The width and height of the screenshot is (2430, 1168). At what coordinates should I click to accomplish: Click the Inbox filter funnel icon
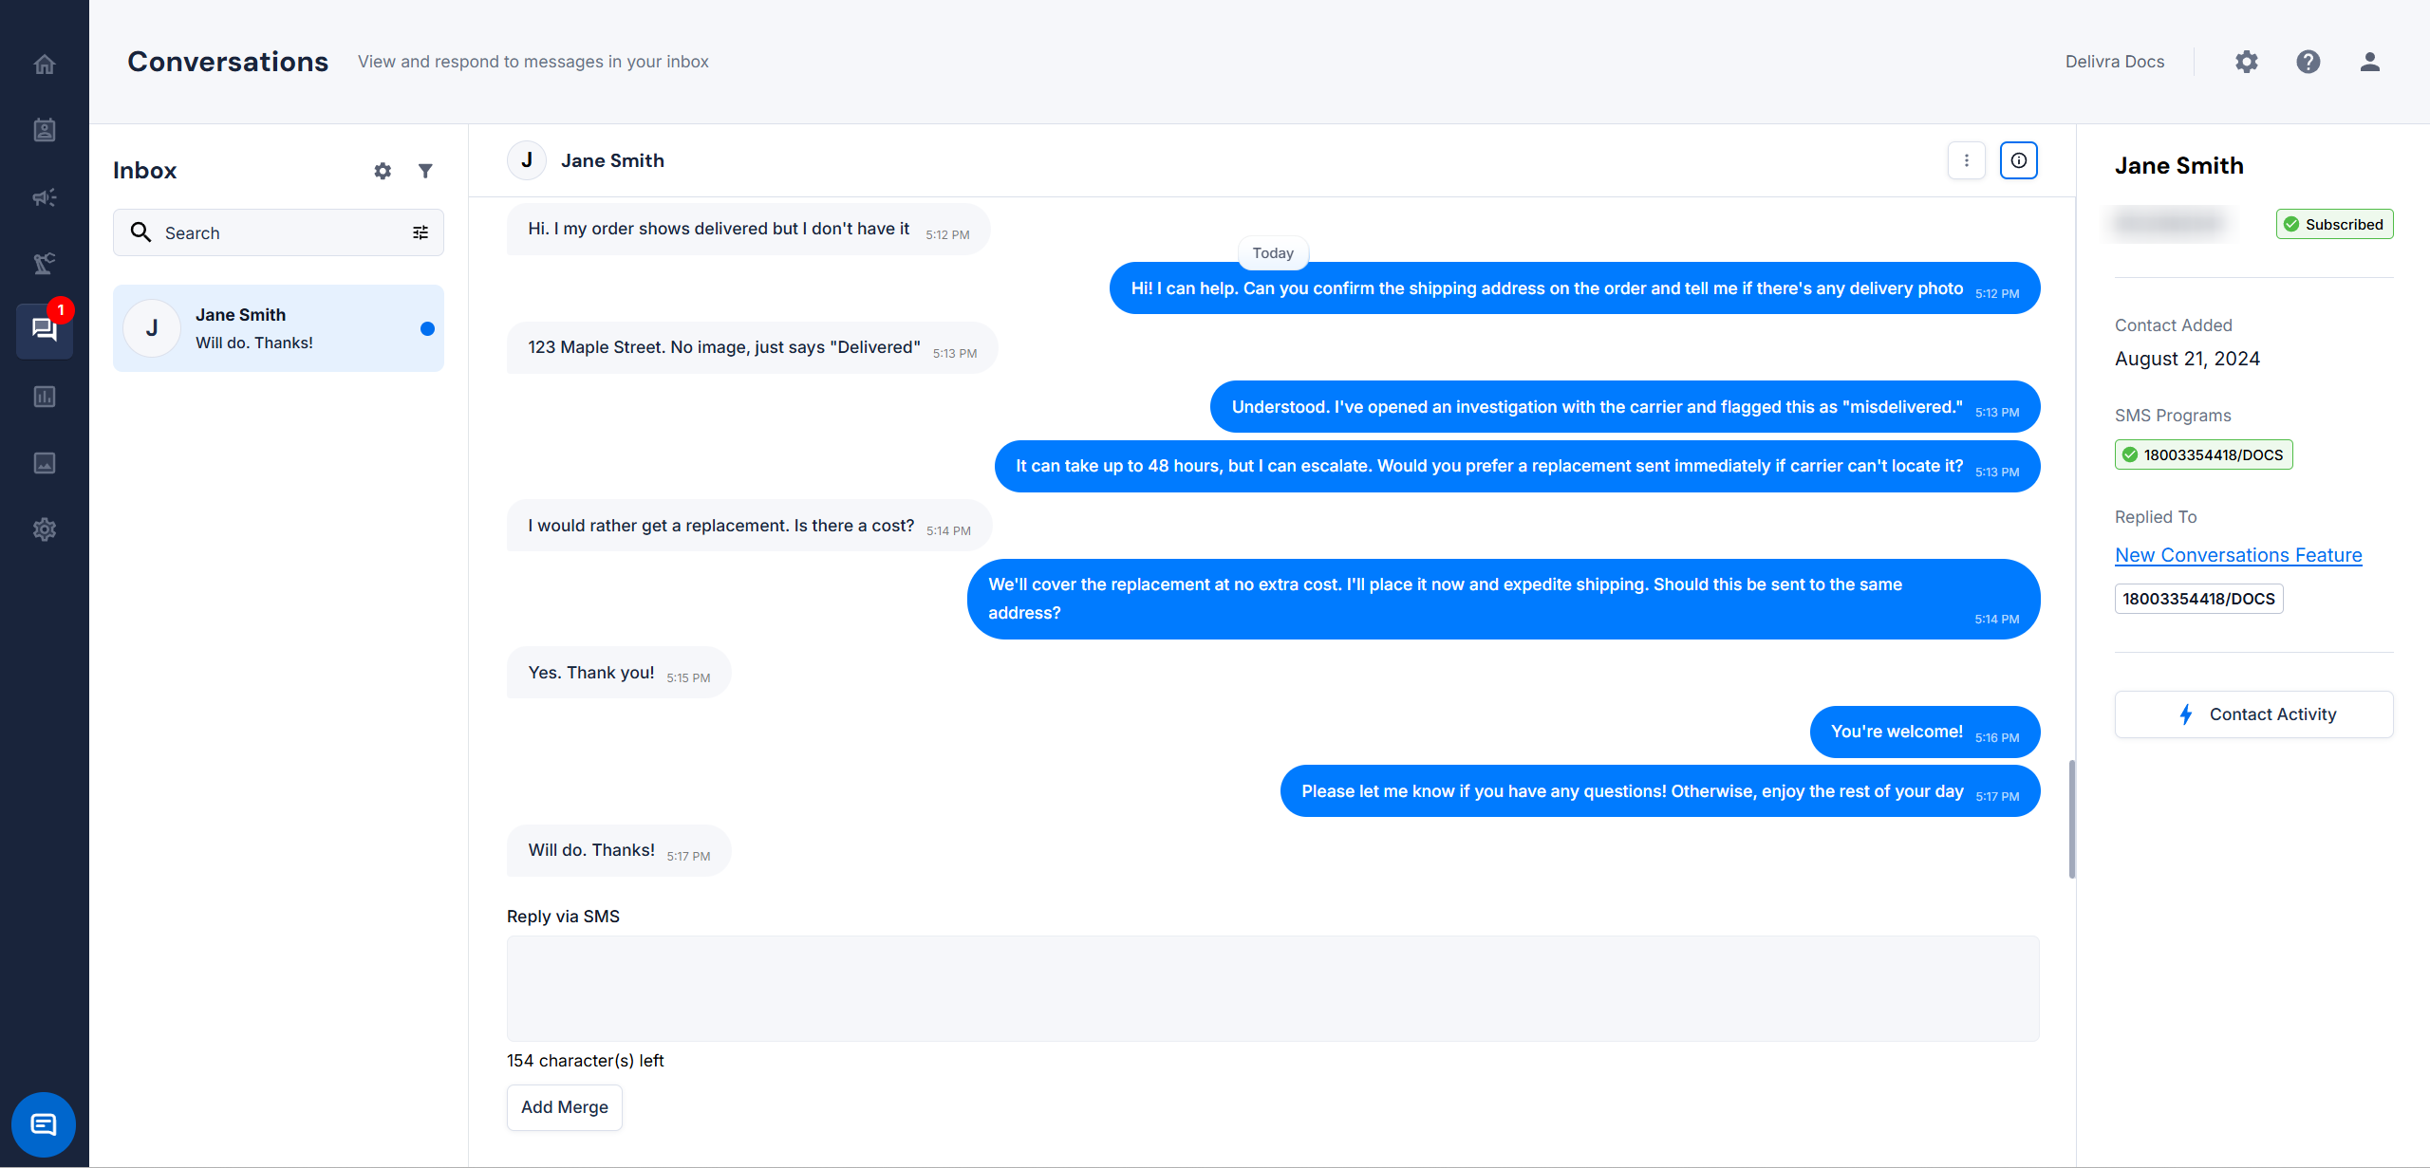tap(425, 171)
